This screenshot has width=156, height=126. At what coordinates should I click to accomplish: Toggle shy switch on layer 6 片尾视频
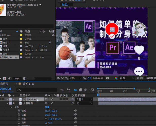point(46,103)
